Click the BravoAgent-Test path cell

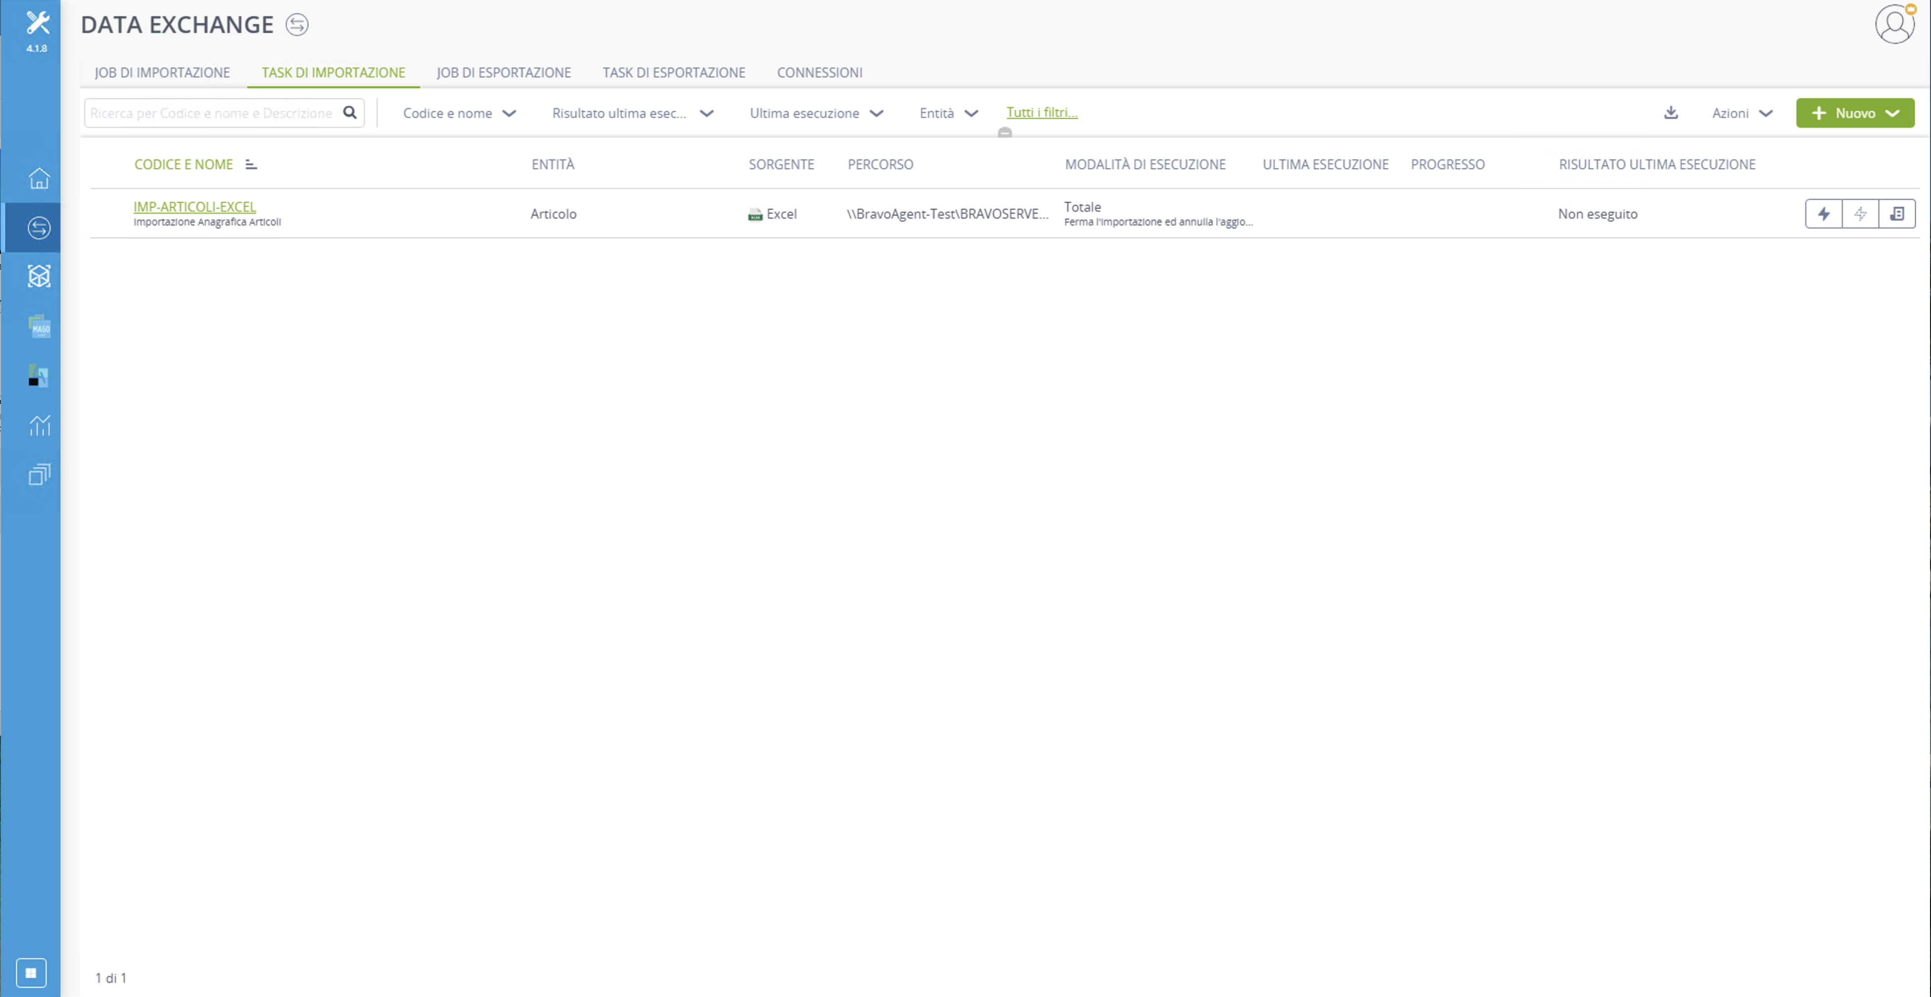pos(948,214)
